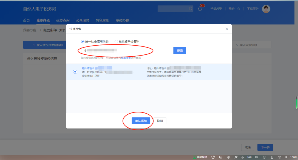Close the 快捷搜索 dialog with the X
This screenshot has height=160, width=298.
pyautogui.click(x=227, y=29)
